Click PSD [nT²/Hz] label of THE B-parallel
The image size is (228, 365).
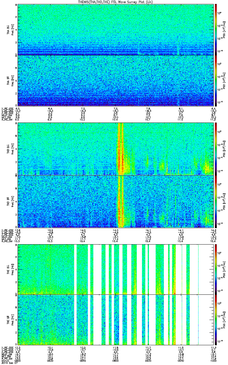point(224,320)
